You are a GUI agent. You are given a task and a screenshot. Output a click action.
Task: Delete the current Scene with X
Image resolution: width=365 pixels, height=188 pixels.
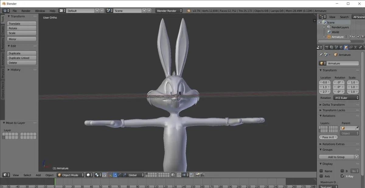149,11
